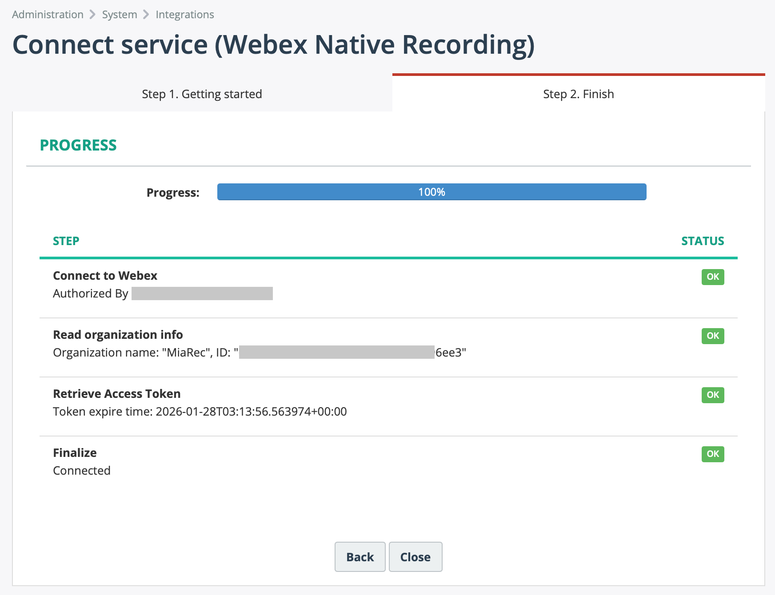Click the 100% progress bar
This screenshot has height=595, width=775.
431,192
